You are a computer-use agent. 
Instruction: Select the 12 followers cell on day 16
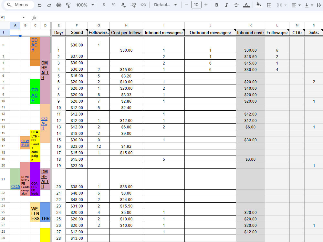pos(99,146)
